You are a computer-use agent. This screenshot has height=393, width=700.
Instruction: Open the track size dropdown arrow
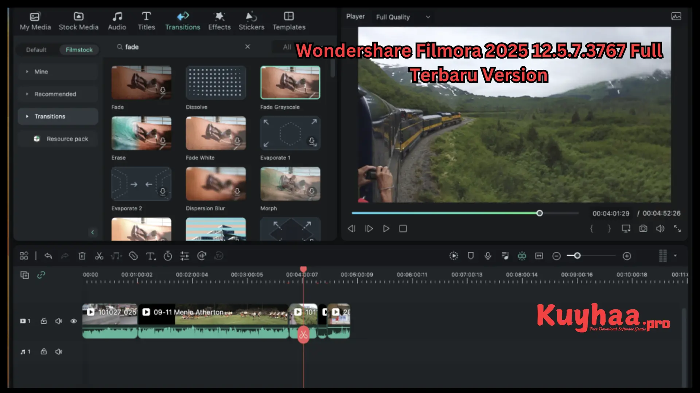coord(675,256)
